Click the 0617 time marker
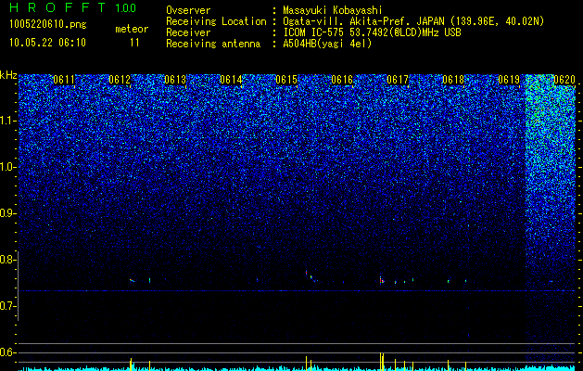The image size is (583, 371). click(x=398, y=80)
